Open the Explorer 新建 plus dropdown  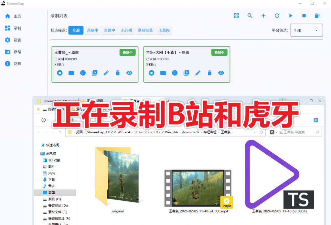[45, 120]
